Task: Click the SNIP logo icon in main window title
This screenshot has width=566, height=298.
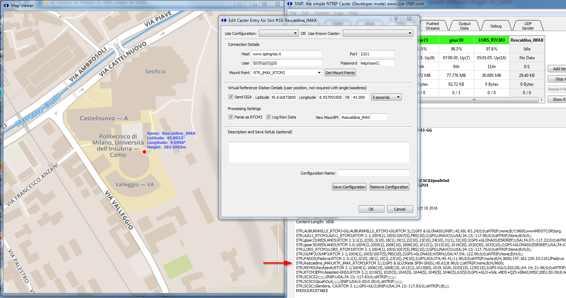Action: tap(290, 4)
